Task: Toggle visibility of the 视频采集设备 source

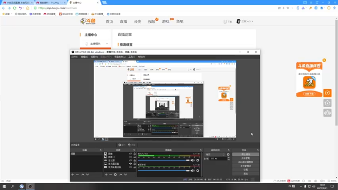Action: coord(131,167)
